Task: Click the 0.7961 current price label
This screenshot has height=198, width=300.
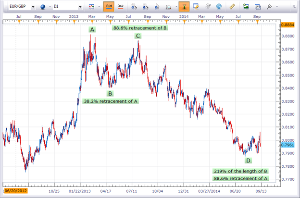Action: pyautogui.click(x=287, y=145)
